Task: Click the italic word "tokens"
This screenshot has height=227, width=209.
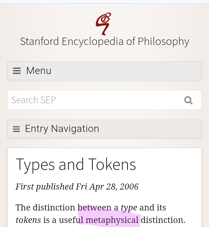Action: [x=28, y=220]
